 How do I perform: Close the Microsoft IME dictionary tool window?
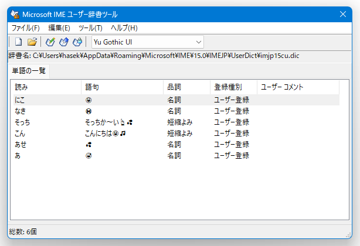[343, 14]
